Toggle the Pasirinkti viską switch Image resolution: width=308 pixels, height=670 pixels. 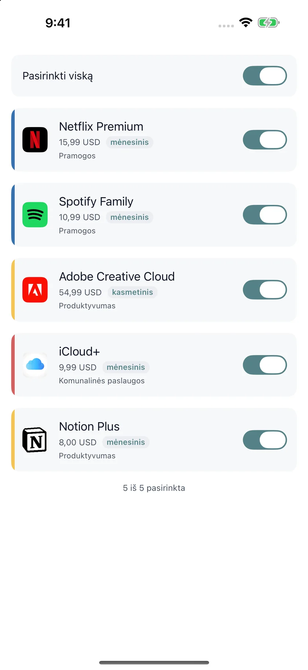[265, 76]
